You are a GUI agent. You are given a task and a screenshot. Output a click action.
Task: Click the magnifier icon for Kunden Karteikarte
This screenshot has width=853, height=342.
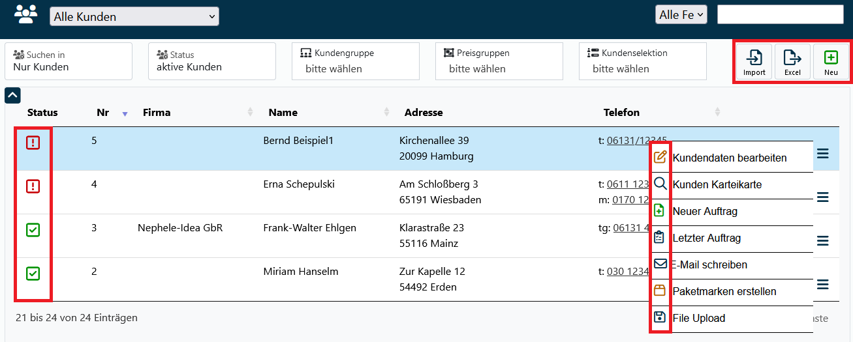(660, 184)
